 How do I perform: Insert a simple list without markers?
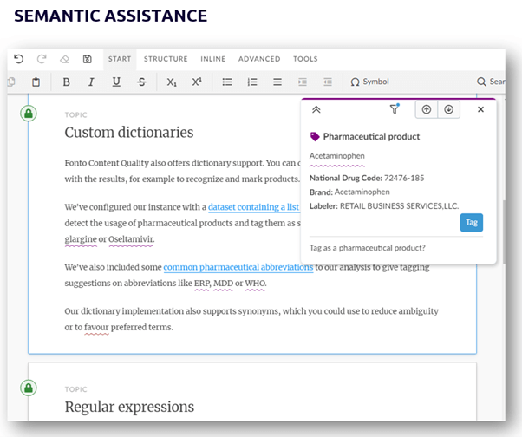[x=277, y=82]
